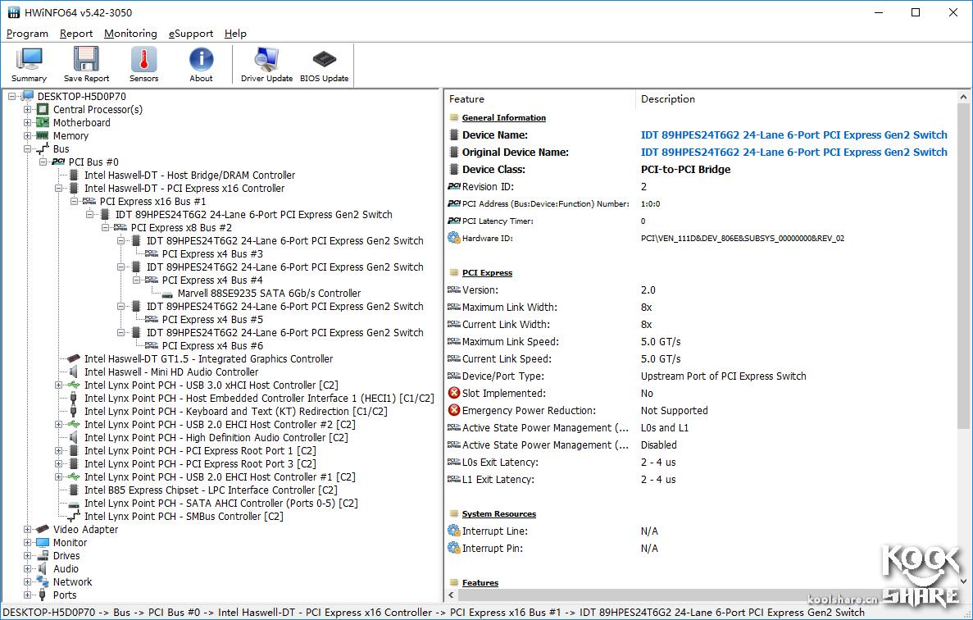Click the About info icon
Viewport: 973px width, 620px height.
201,65
